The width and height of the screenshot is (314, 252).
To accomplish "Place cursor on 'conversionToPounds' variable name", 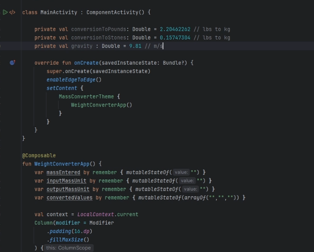I will coord(98,29).
